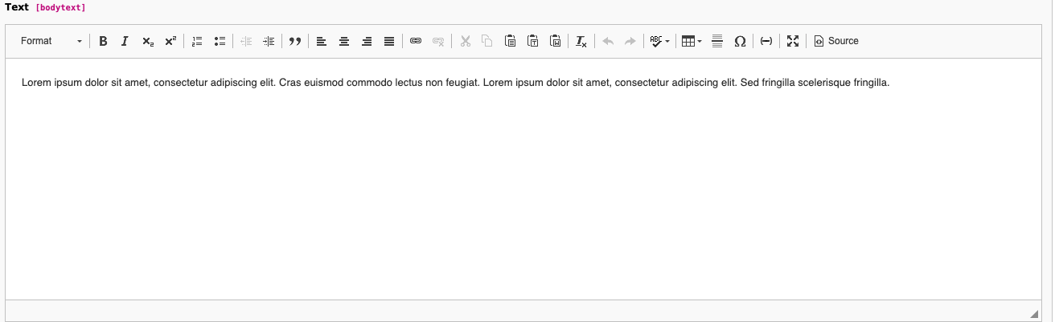This screenshot has width=1055, height=322.
Task: Justify the paragraph text
Action: (x=389, y=41)
